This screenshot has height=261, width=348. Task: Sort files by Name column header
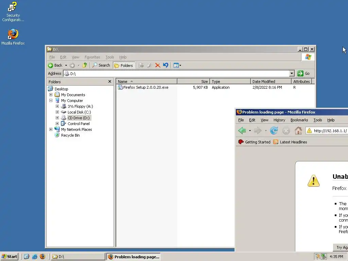[147, 82]
